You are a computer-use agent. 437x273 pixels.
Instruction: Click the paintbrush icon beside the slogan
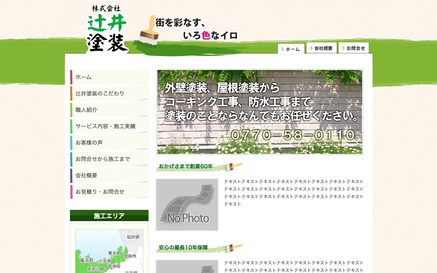pyautogui.click(x=148, y=31)
